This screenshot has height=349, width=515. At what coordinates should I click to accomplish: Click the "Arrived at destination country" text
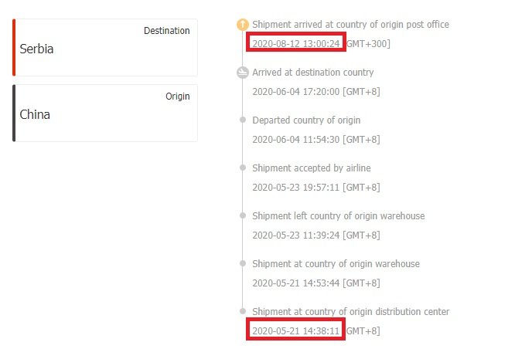point(312,73)
